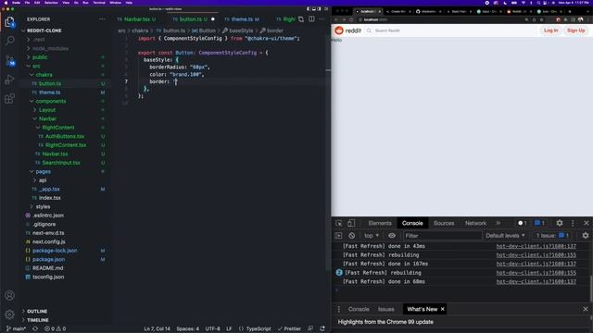
Task: Switch to the Elements tab in DevTools
Action: tap(380, 223)
